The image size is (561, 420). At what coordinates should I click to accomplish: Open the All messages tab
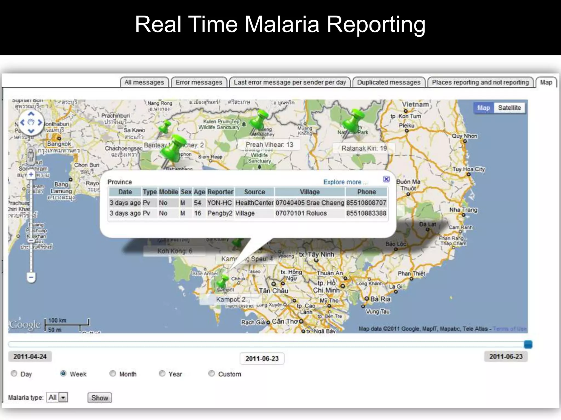tap(144, 82)
